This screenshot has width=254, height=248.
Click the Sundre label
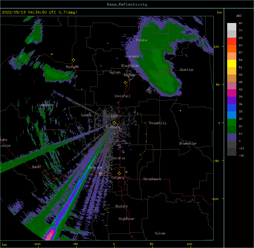[x=86, y=115]
